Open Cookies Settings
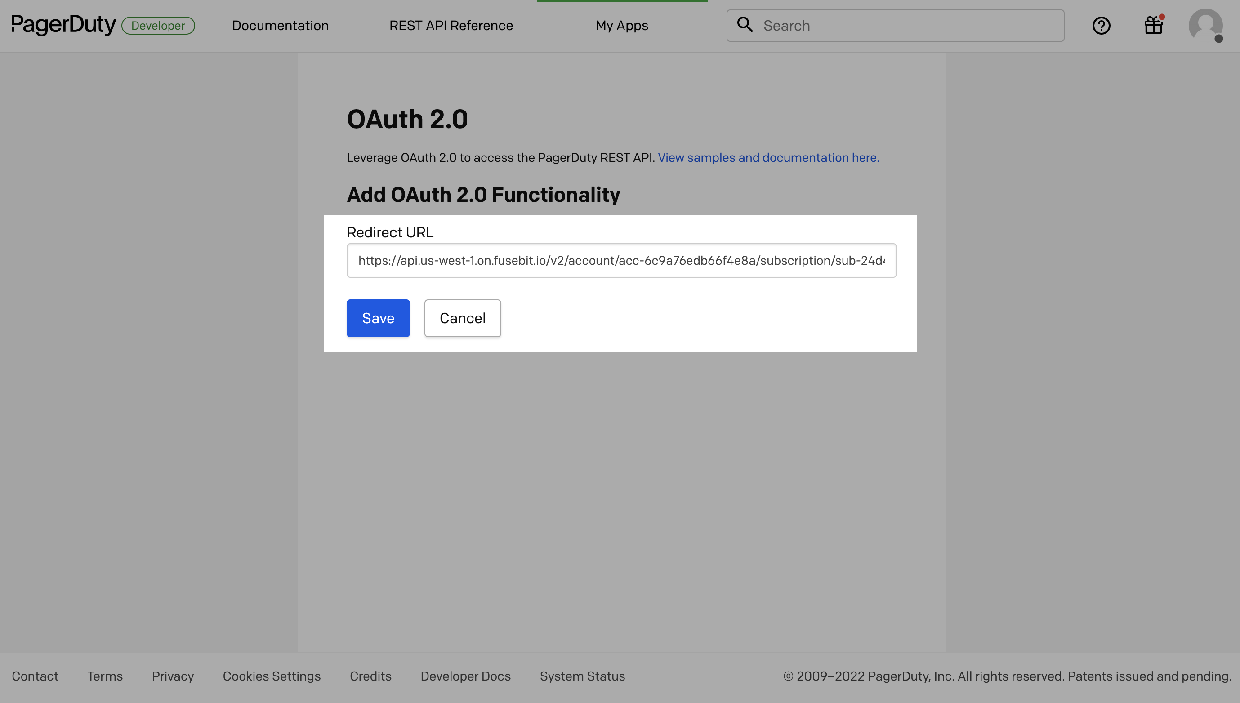 tap(272, 676)
